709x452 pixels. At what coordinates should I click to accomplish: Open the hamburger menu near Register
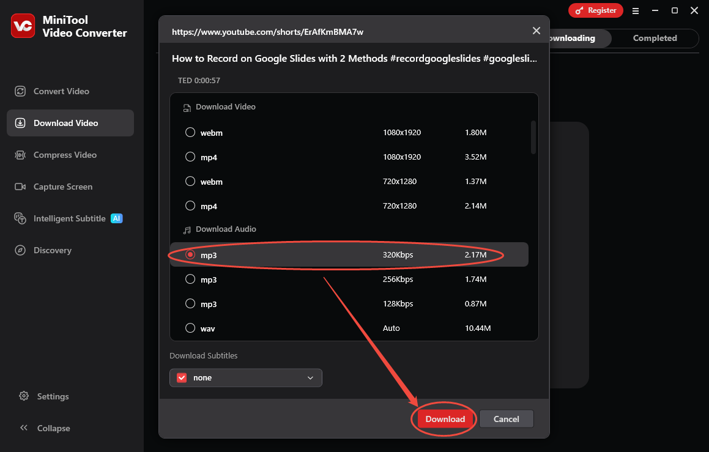click(x=636, y=10)
